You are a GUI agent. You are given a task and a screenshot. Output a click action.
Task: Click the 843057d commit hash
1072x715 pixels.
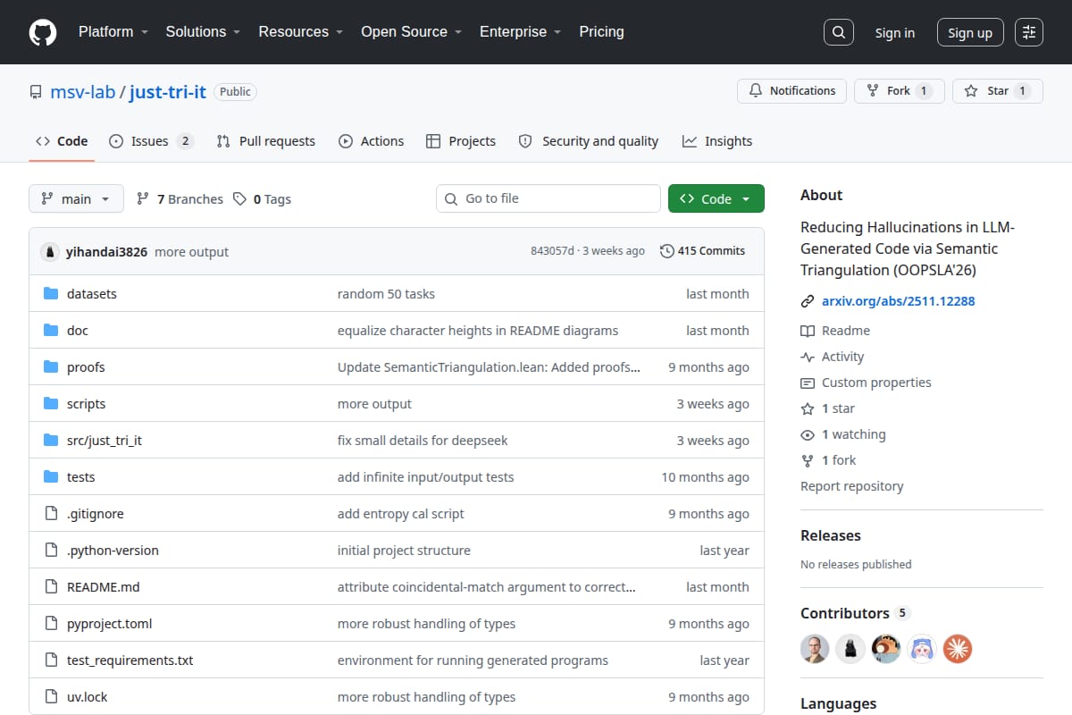(x=552, y=251)
